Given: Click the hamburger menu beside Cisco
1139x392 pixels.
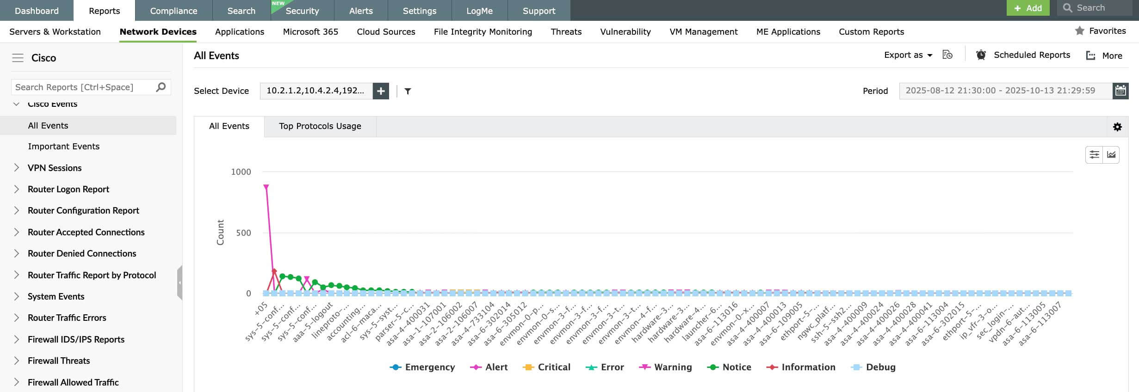Looking at the screenshot, I should (x=18, y=58).
